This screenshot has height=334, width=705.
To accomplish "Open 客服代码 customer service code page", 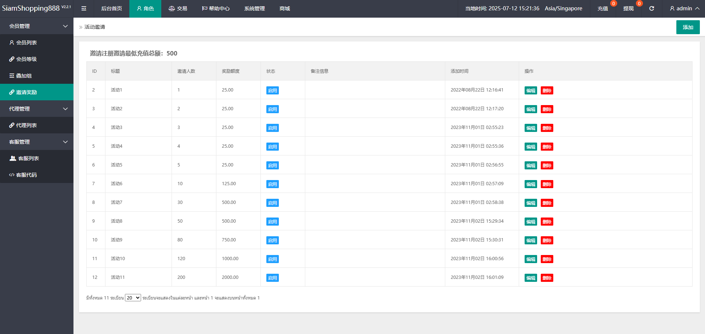I will tap(26, 175).
